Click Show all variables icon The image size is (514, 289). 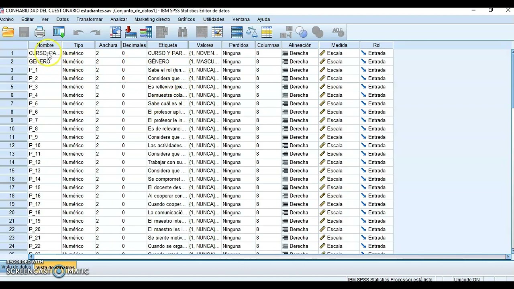[318, 32]
